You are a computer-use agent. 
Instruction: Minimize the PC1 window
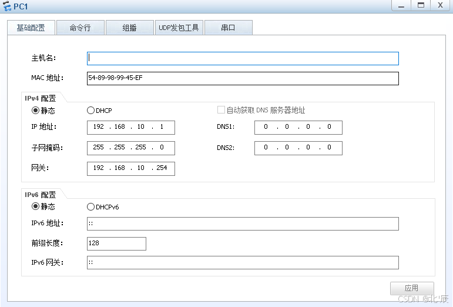pos(401,5)
